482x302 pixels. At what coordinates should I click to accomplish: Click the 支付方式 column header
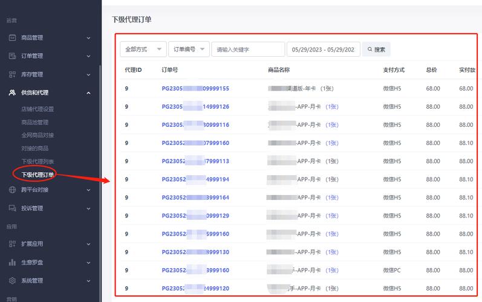[394, 69]
